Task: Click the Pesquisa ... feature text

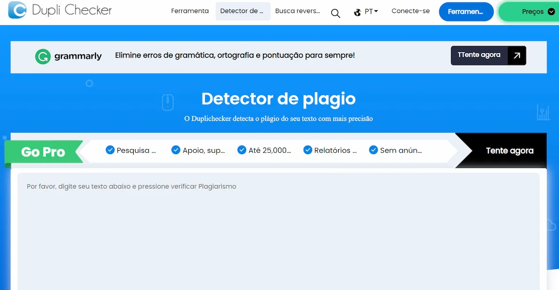Action: click(x=136, y=150)
